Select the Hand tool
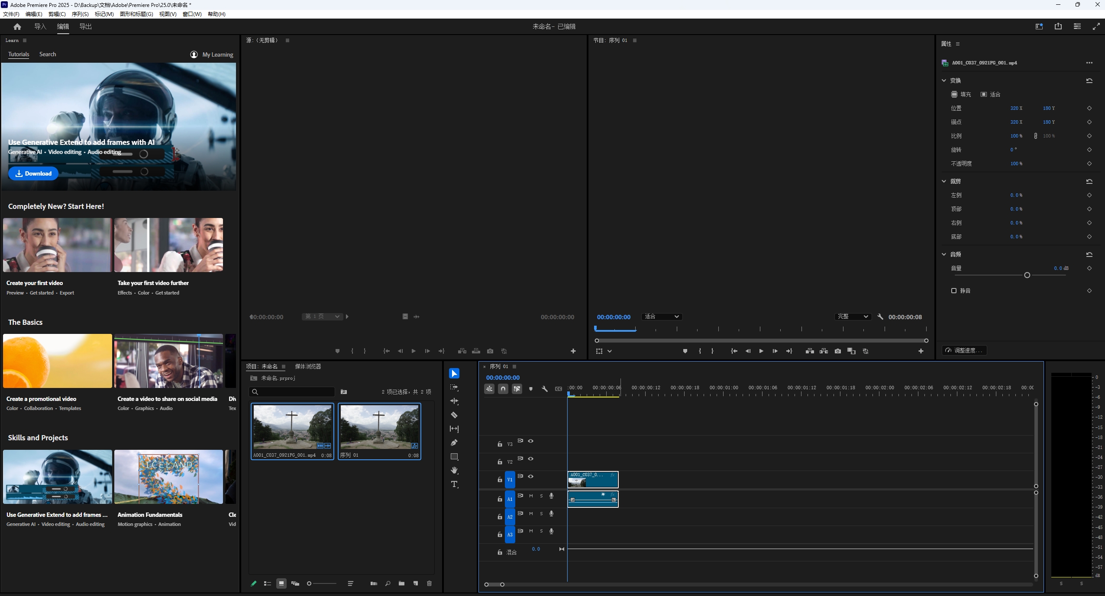The width and height of the screenshot is (1105, 596). tap(454, 470)
